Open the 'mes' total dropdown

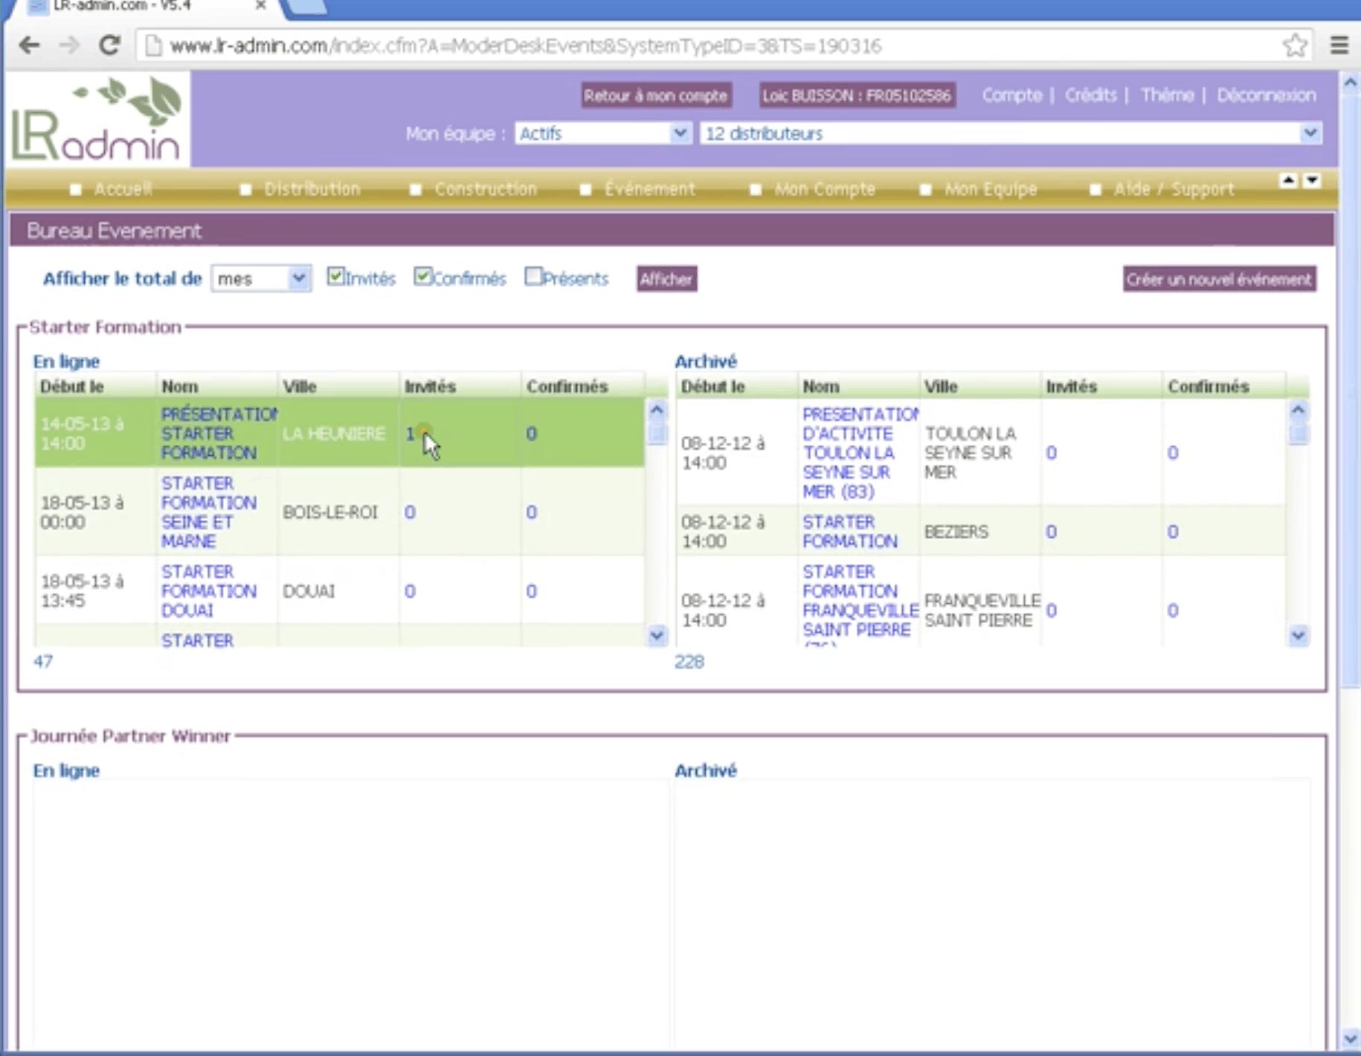pos(260,279)
